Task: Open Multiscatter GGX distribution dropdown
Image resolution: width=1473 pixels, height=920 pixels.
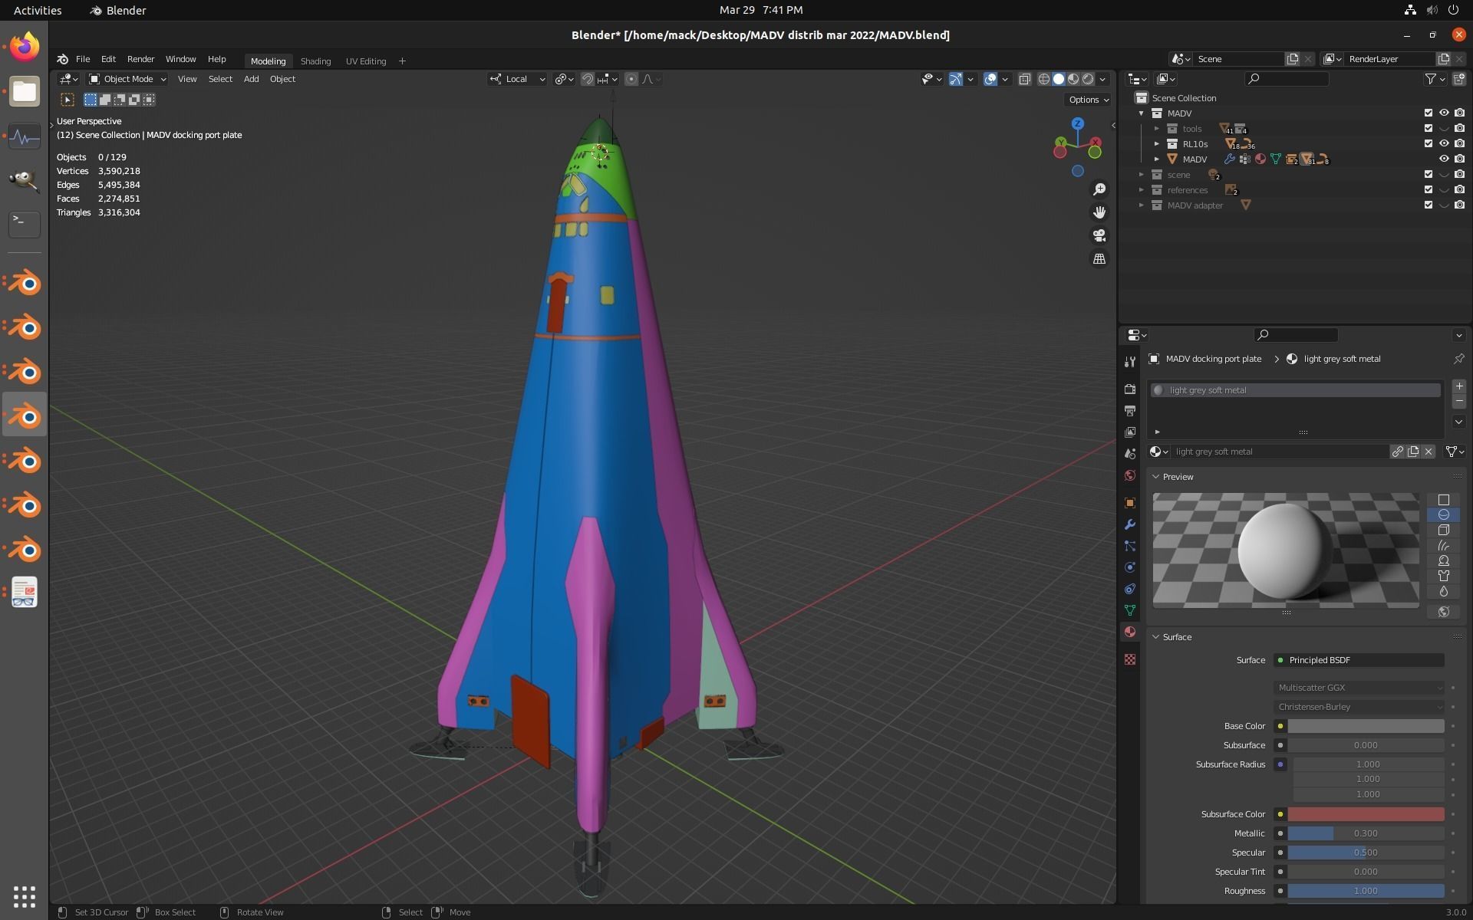Action: coord(1359,688)
